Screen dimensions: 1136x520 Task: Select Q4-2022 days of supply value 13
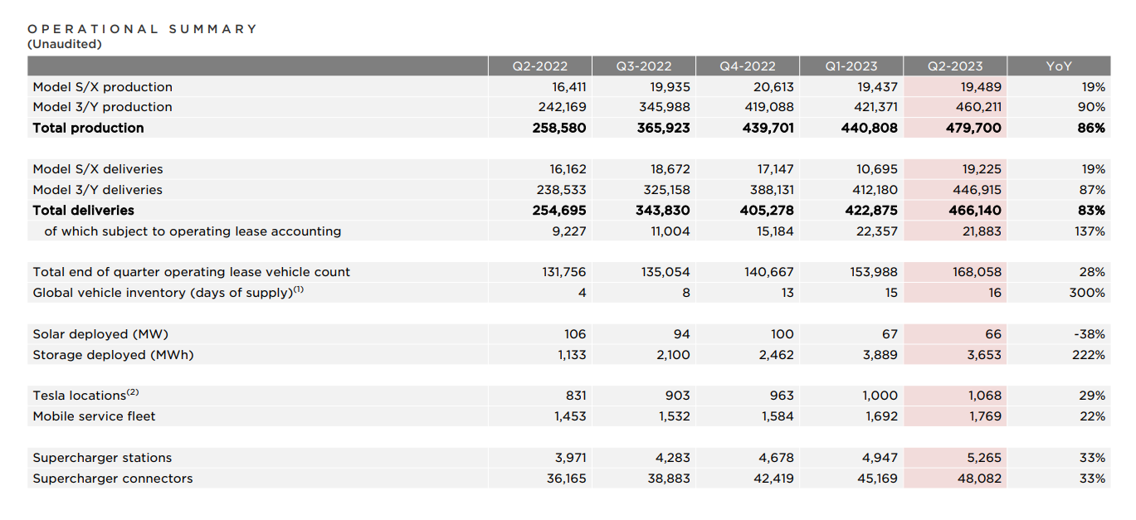[787, 293]
